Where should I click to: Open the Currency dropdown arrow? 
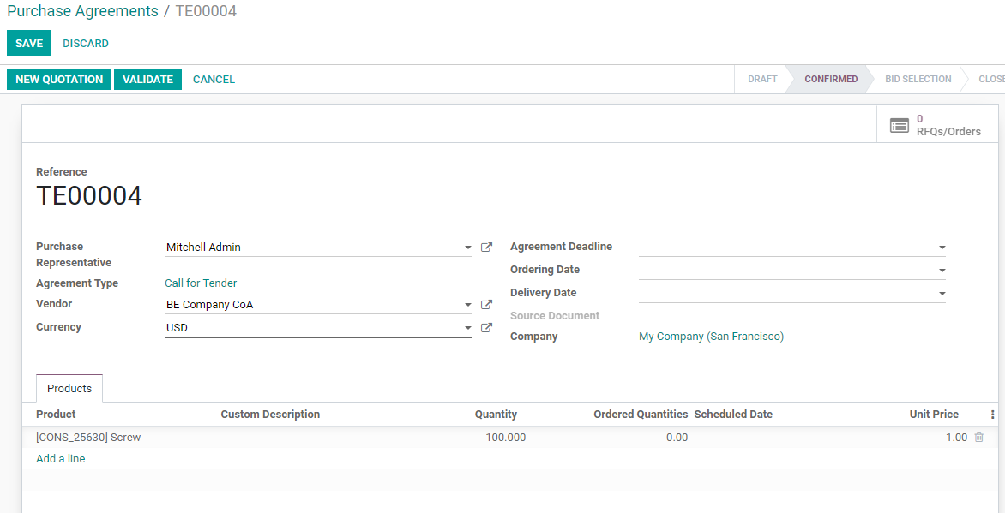467,328
